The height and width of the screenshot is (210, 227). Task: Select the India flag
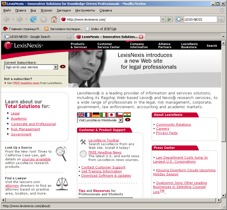127,115
